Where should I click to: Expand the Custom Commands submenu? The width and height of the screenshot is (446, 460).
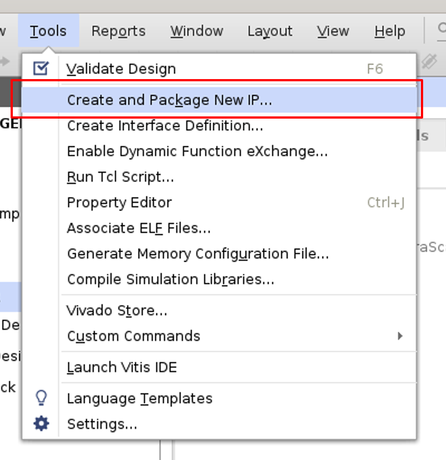pyautogui.click(x=134, y=336)
